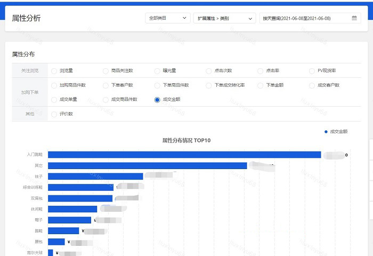Screen dimensions: 373x256
Task: Click the 加购下单 row header
Action: click(30, 92)
